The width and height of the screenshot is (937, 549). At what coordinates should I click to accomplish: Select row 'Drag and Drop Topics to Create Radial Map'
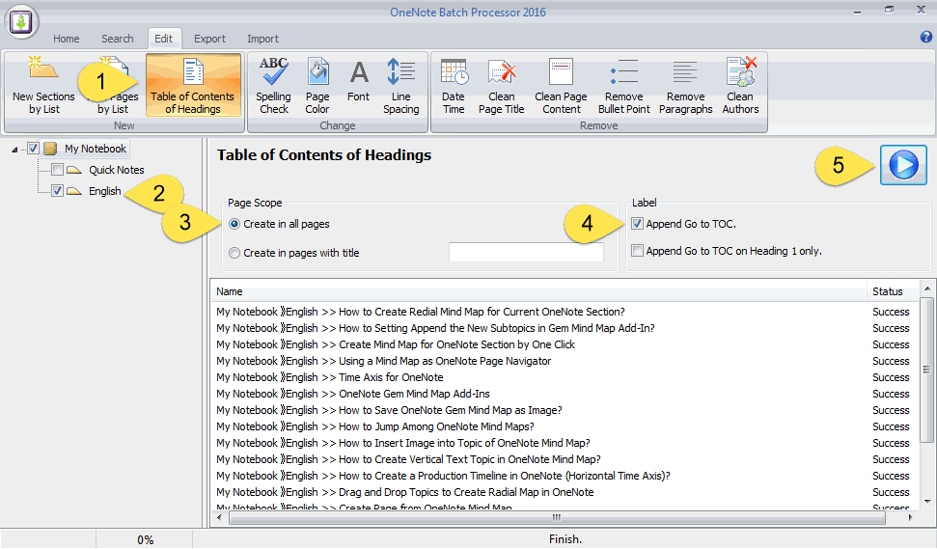pyautogui.click(x=565, y=492)
